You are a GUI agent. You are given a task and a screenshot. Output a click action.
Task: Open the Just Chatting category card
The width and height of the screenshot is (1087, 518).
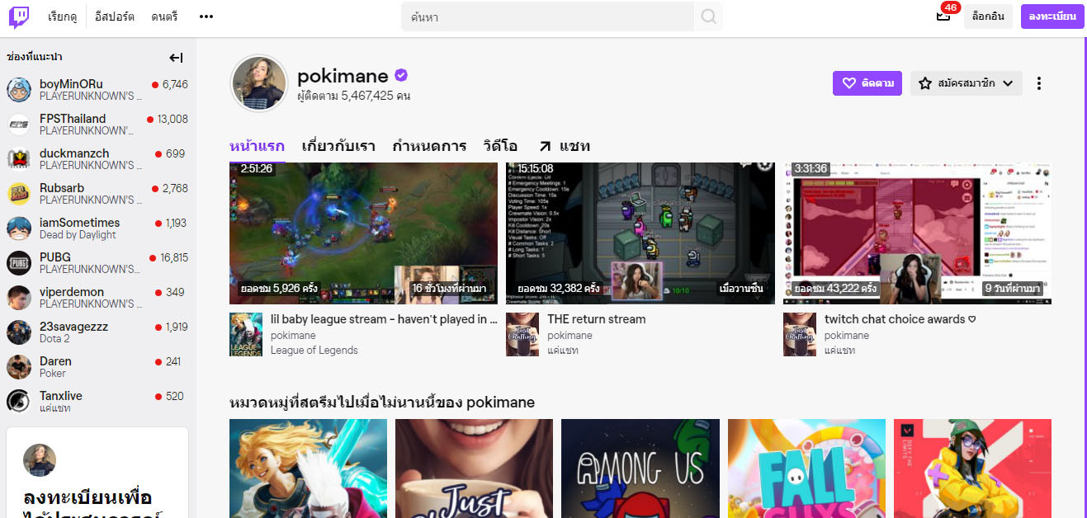point(474,469)
